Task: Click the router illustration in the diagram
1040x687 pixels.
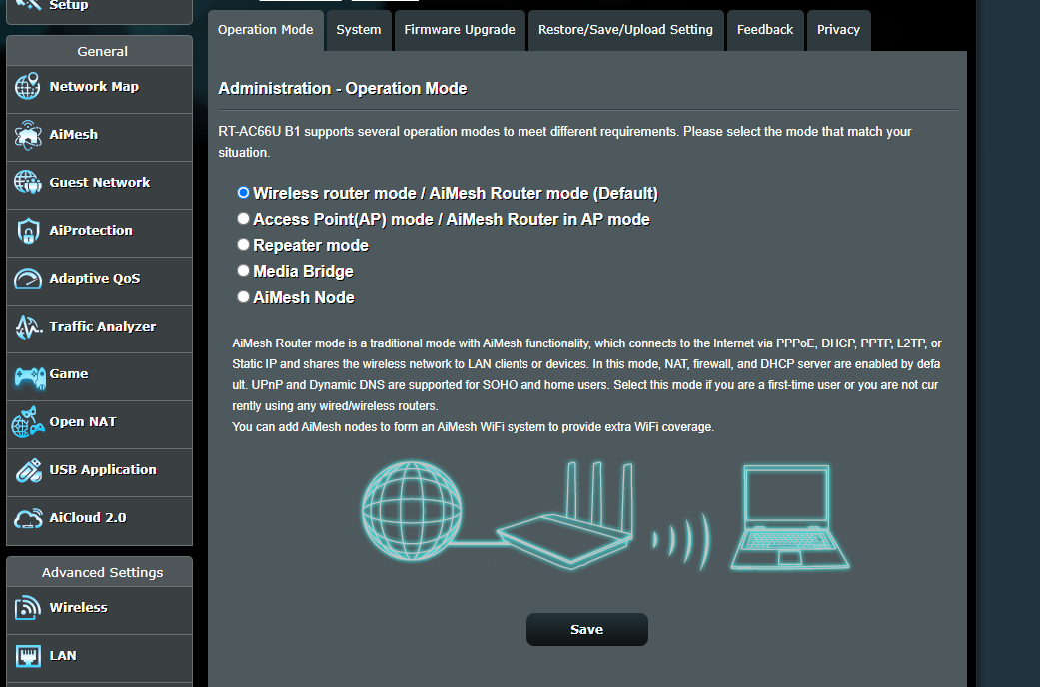Action: 566,515
